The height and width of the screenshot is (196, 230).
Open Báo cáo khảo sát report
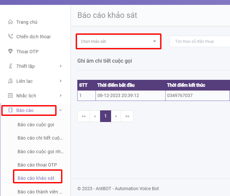tap(36, 178)
